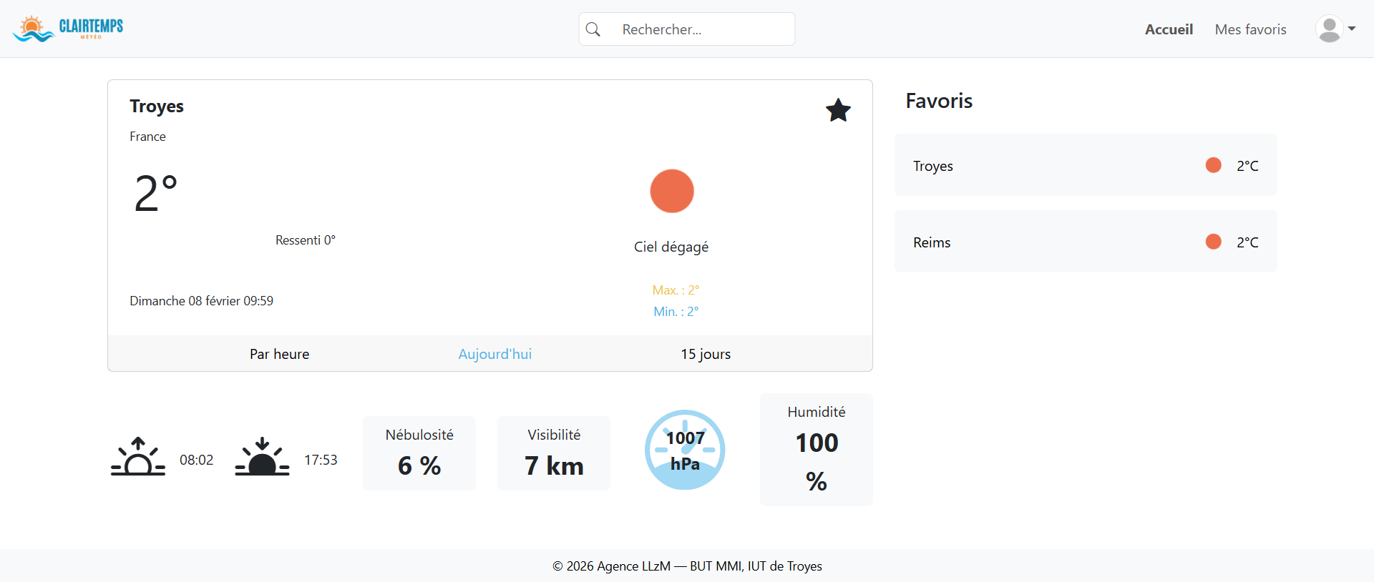
Task: Click the 2° current temperature
Action: (155, 193)
